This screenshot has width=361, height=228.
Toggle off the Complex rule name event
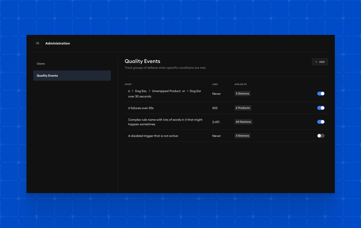321,122
